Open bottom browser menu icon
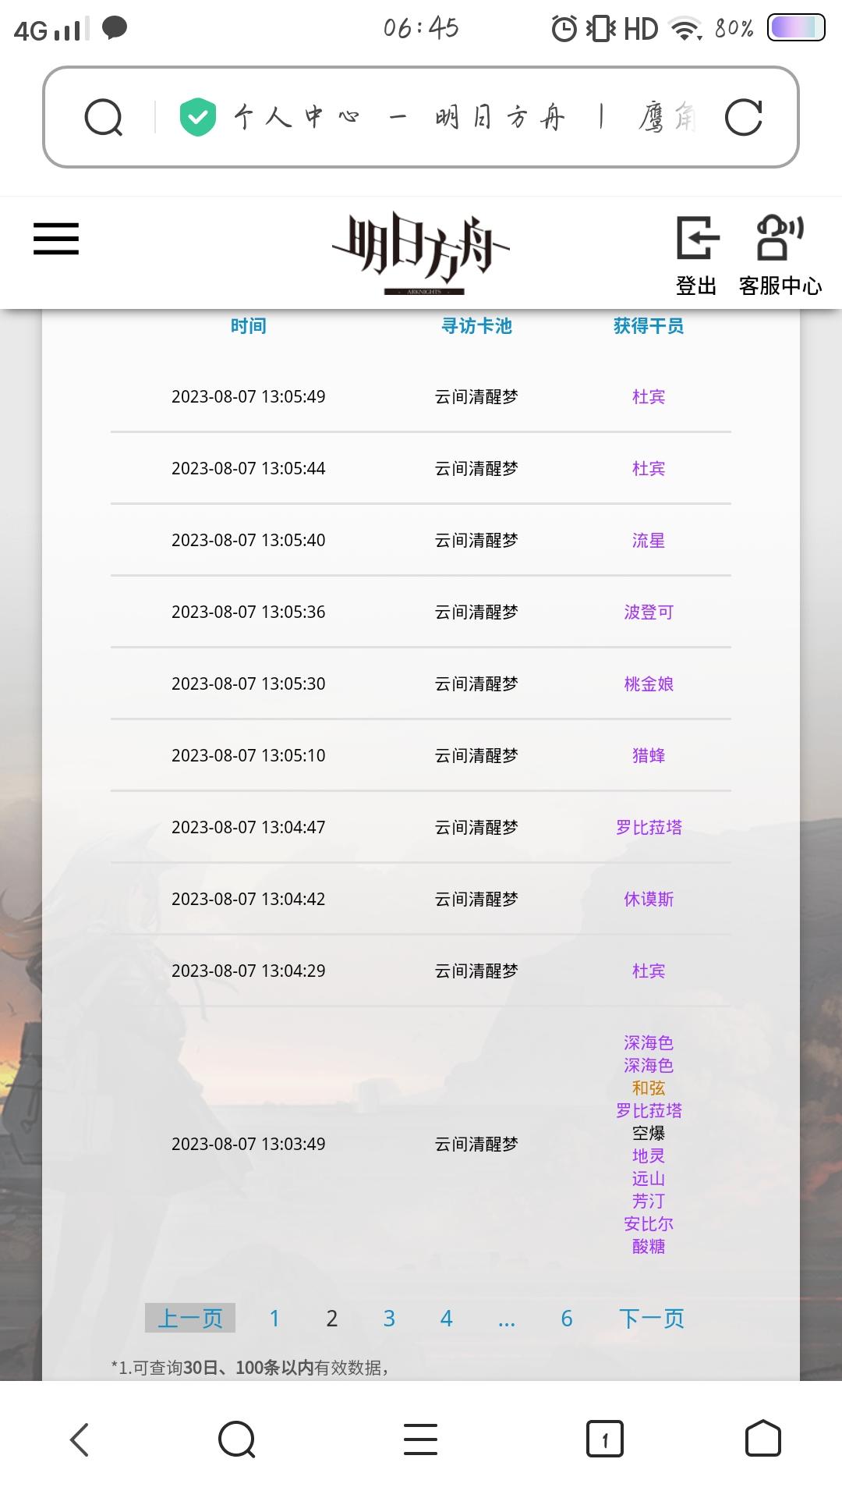Viewport: 842px width, 1498px height. click(421, 1439)
